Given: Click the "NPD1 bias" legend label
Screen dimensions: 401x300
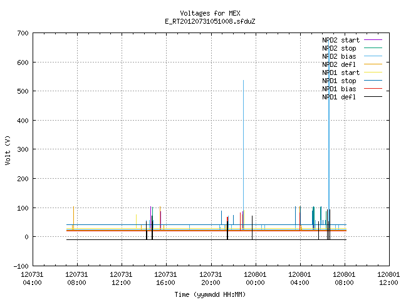Looking at the screenshot, I should 339,89.
